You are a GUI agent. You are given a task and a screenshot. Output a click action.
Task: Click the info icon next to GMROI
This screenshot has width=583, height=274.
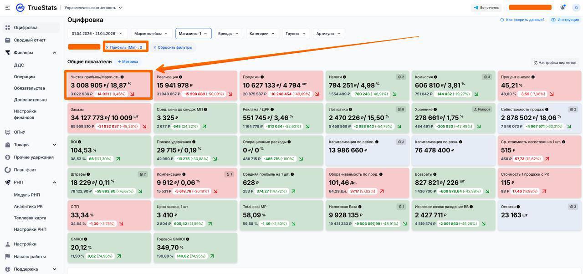point(86,239)
